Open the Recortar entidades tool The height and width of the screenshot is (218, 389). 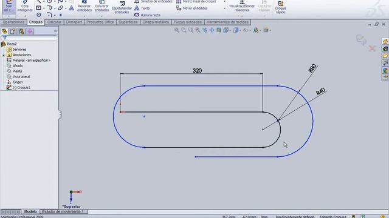tap(84, 6)
